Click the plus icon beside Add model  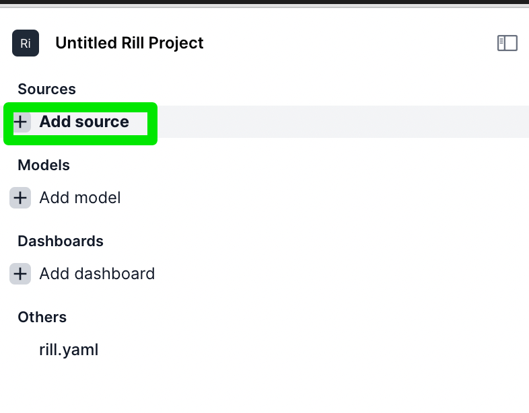pos(20,198)
